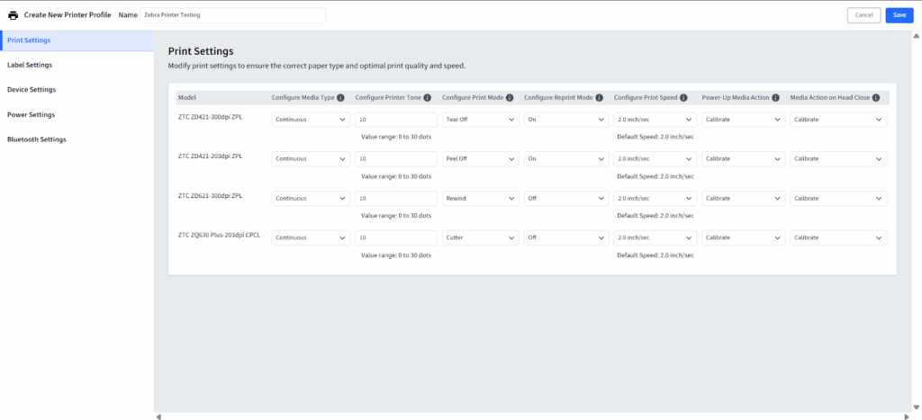Save the printer profile
Image resolution: width=922 pixels, height=420 pixels.
tap(899, 15)
